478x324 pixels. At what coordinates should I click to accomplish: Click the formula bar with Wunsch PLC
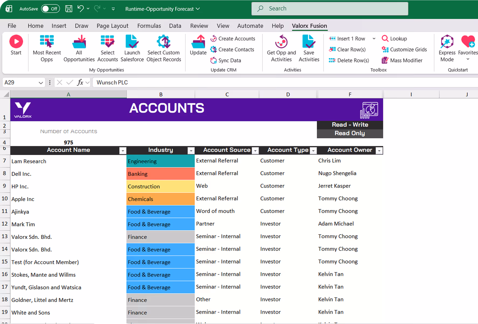pos(285,82)
